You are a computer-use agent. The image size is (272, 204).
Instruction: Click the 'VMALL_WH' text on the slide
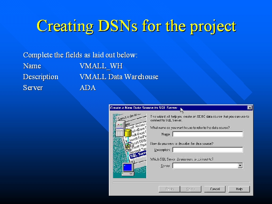(101, 66)
